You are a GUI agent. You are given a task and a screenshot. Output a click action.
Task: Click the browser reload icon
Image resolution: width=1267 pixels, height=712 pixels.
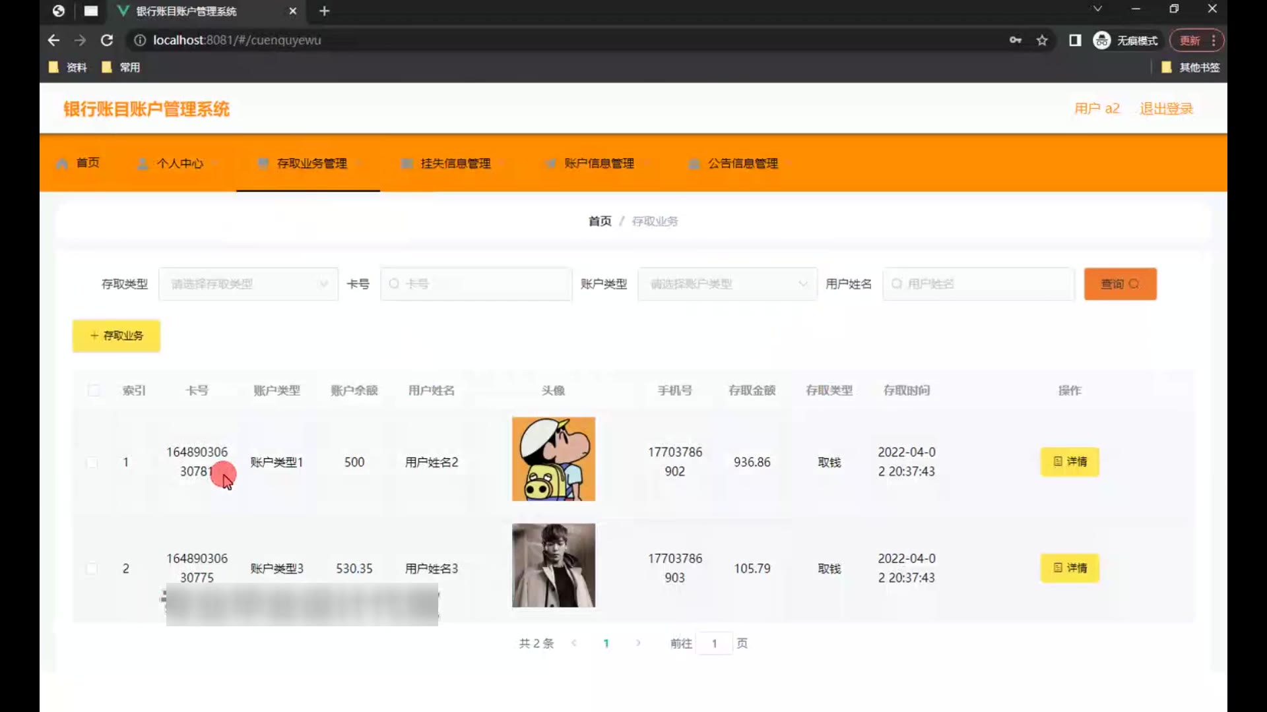(106, 40)
